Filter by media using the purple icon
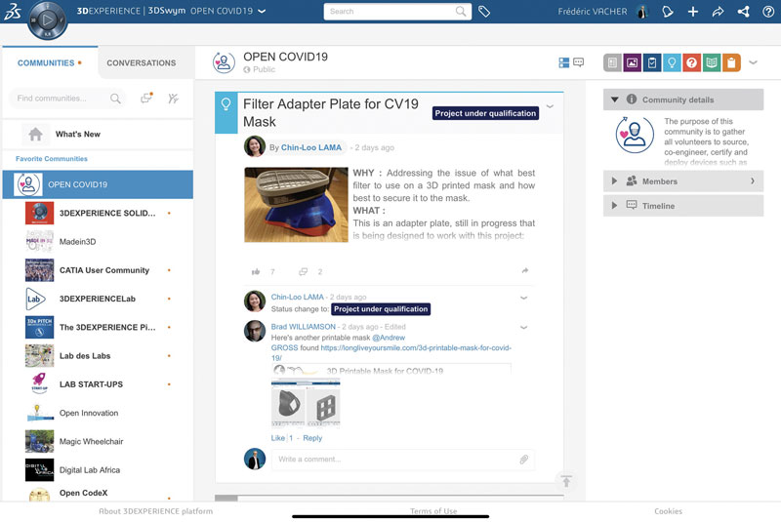This screenshot has width=781, height=522. click(x=632, y=62)
